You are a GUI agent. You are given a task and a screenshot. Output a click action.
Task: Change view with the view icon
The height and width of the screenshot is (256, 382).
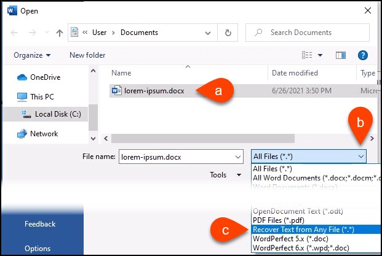307,55
